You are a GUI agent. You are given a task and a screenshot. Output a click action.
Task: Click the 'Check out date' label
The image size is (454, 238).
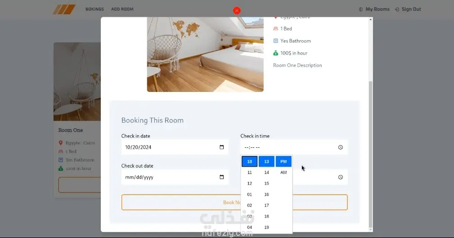coord(137,166)
